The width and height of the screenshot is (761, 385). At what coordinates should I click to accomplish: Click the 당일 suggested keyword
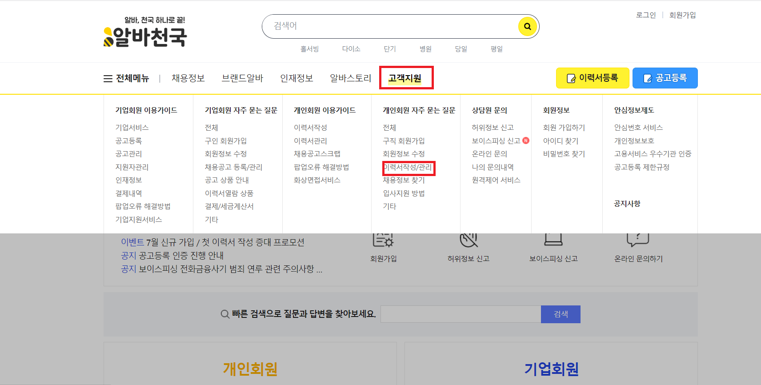[461, 49]
